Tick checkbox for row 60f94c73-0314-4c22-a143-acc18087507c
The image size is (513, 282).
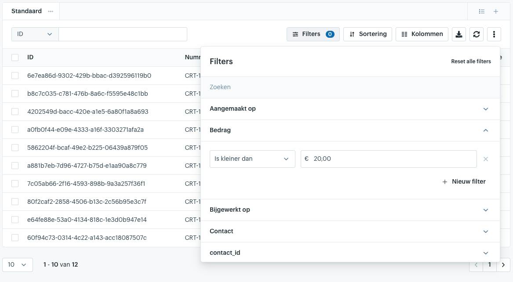click(15, 237)
